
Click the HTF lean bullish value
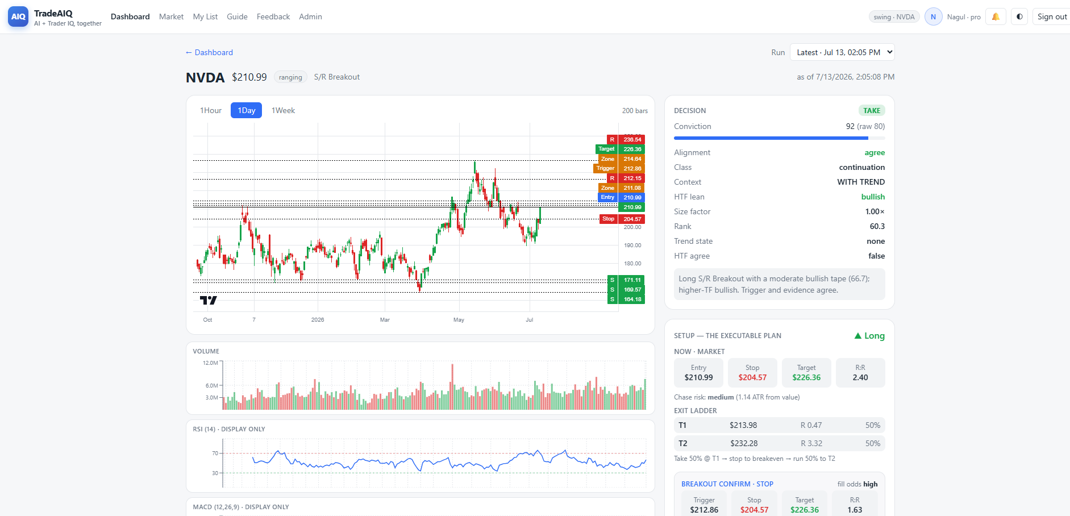[873, 197]
